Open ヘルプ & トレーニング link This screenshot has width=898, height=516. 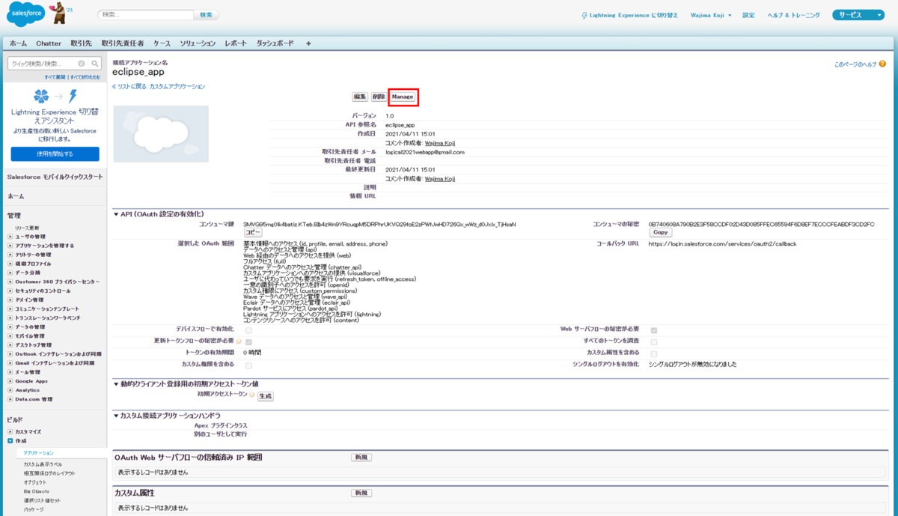(793, 15)
